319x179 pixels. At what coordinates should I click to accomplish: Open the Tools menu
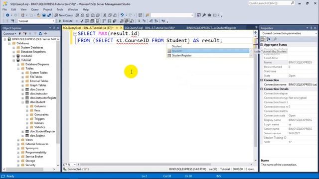[60, 9]
